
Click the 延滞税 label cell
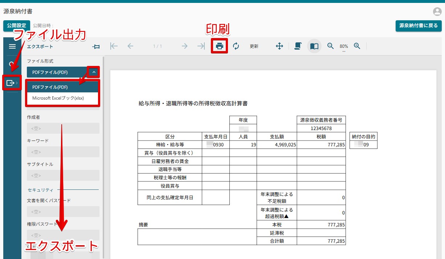tap(277, 233)
